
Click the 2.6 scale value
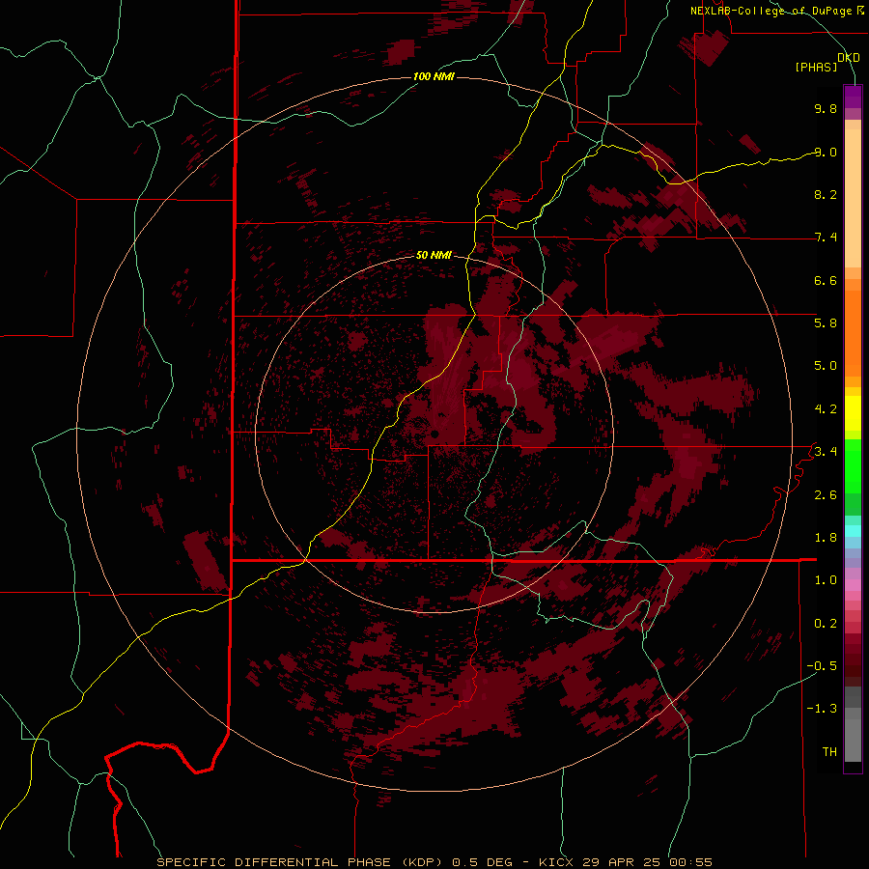tap(826, 495)
